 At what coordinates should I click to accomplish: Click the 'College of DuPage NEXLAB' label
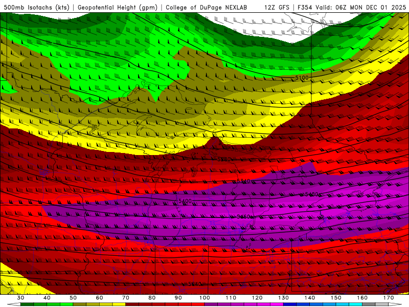(x=207, y=7)
